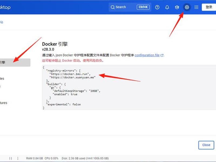Image resolution: width=216 pixels, height=162 pixels.
Task: Pause Docker engine from status bar
Action: [11, 158]
